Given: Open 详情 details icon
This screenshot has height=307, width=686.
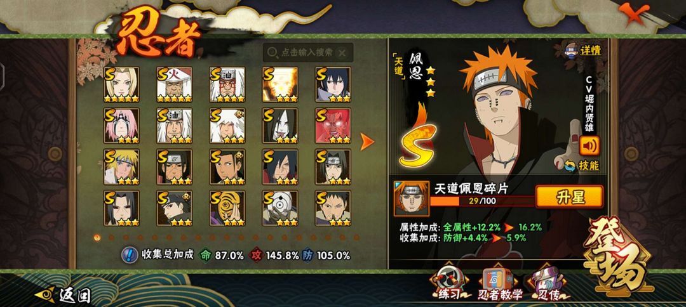Looking at the screenshot, I should pyautogui.click(x=582, y=50).
